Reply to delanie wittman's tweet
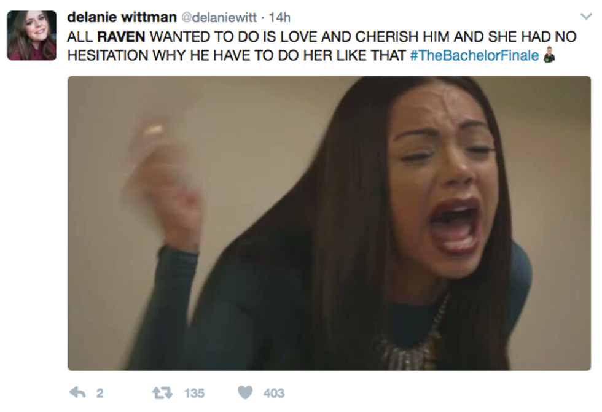This screenshot has height=412, width=602. tap(77, 392)
